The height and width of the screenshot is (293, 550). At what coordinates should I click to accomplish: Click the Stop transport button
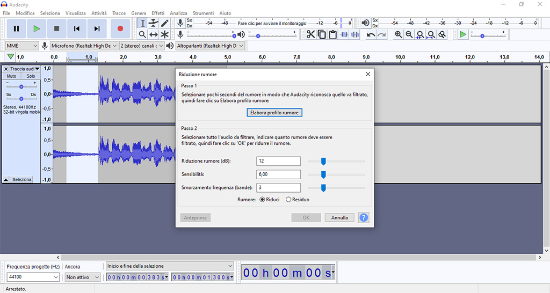tap(56, 29)
